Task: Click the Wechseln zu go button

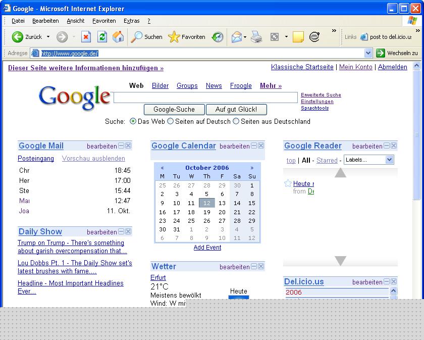Action: click(x=397, y=53)
